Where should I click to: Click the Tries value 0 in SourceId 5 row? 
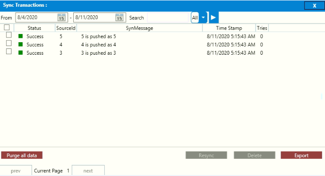(x=261, y=36)
